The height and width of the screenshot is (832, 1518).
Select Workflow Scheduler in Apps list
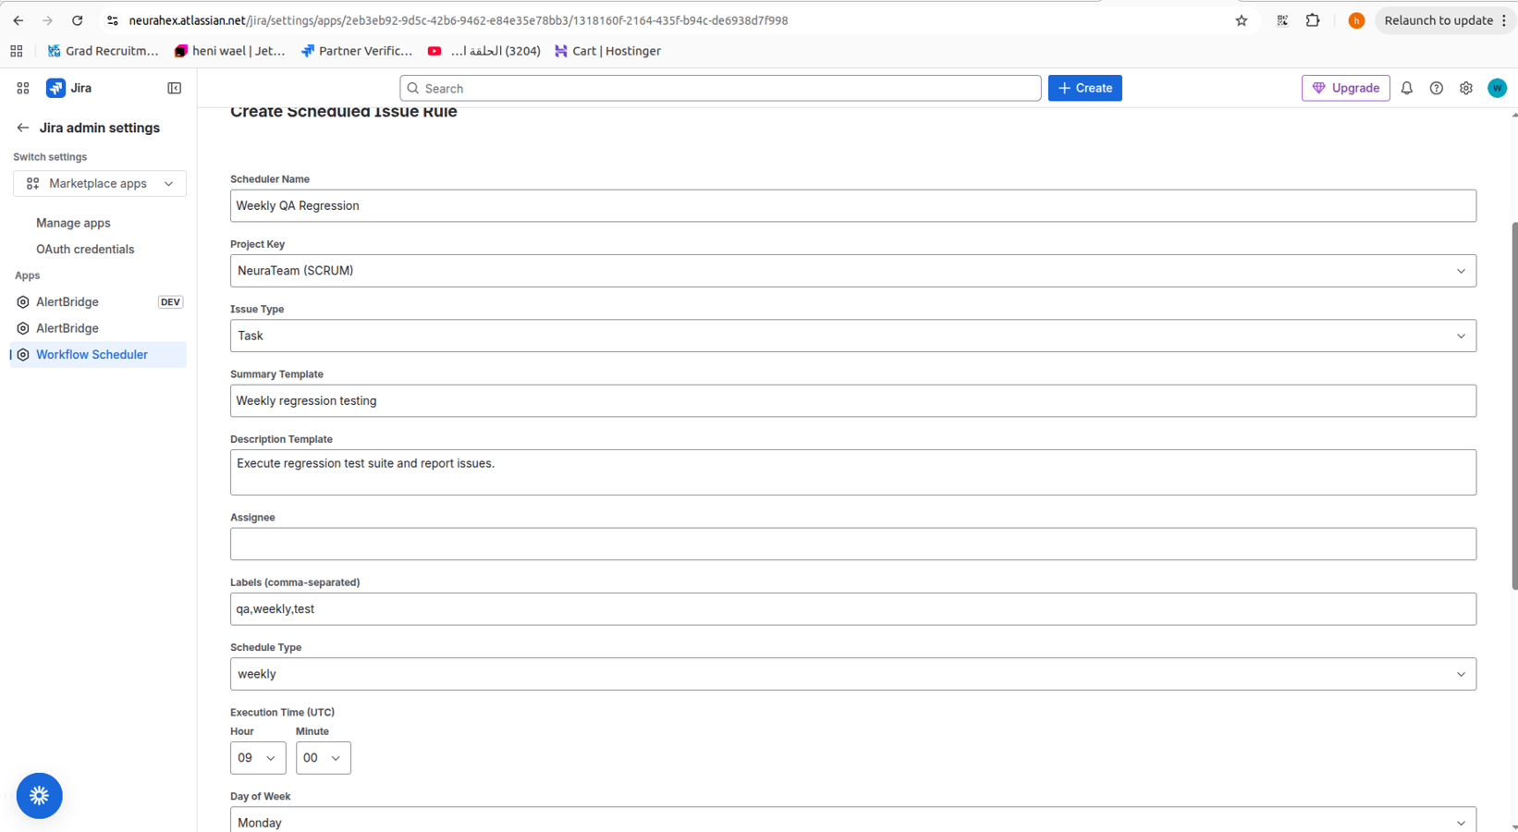pyautogui.click(x=92, y=354)
